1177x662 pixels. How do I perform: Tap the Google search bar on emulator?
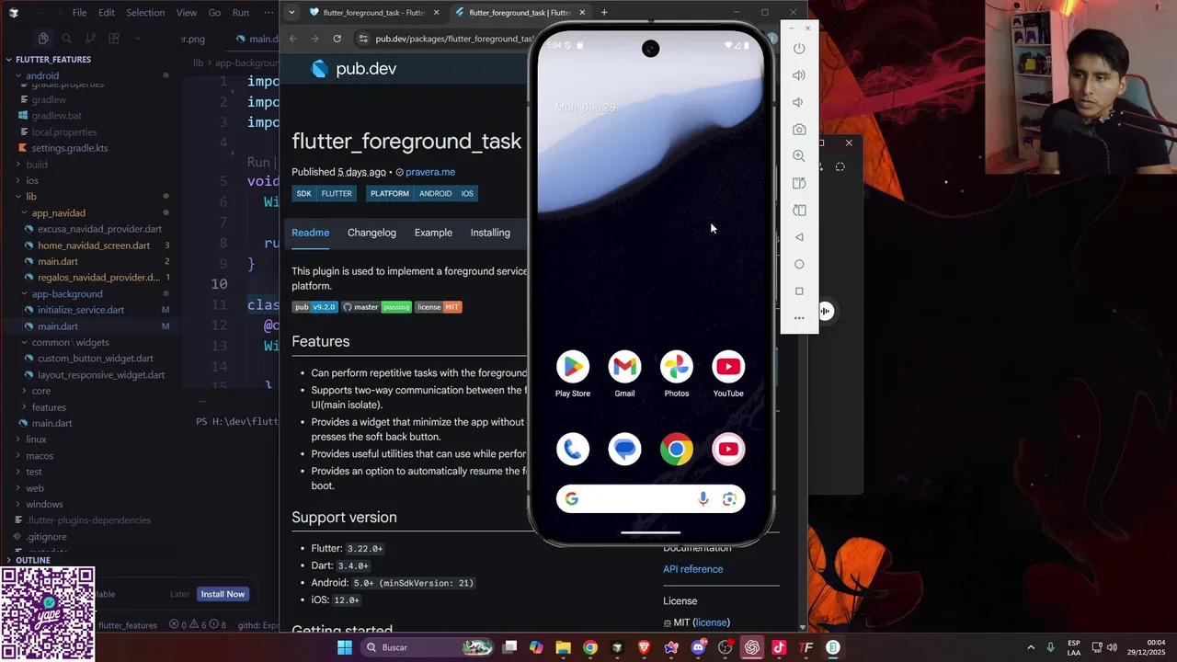pos(650,498)
